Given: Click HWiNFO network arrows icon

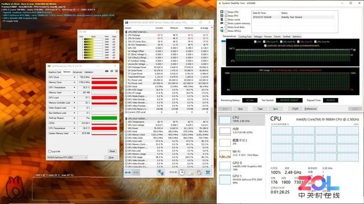Looking at the screenshot, I should point(160,172).
